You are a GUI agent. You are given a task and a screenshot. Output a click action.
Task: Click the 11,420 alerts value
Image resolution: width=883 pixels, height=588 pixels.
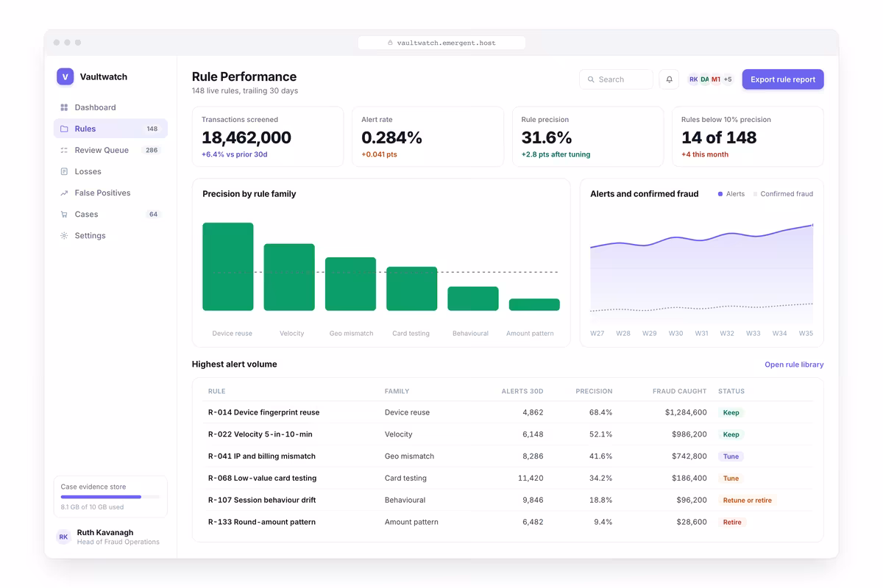point(531,478)
